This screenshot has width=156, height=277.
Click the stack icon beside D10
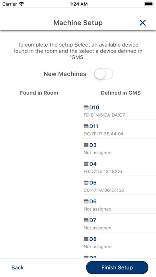pyautogui.click(x=86, y=107)
